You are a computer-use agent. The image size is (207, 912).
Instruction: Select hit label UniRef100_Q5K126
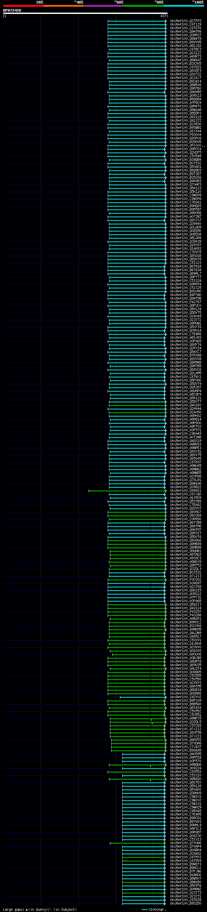point(185,786)
